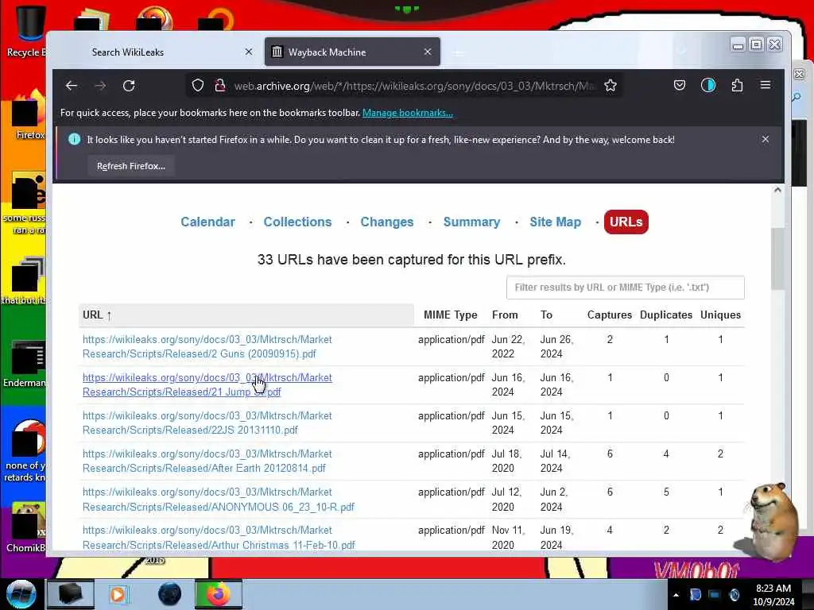Open the Windows Start orb

[21, 594]
